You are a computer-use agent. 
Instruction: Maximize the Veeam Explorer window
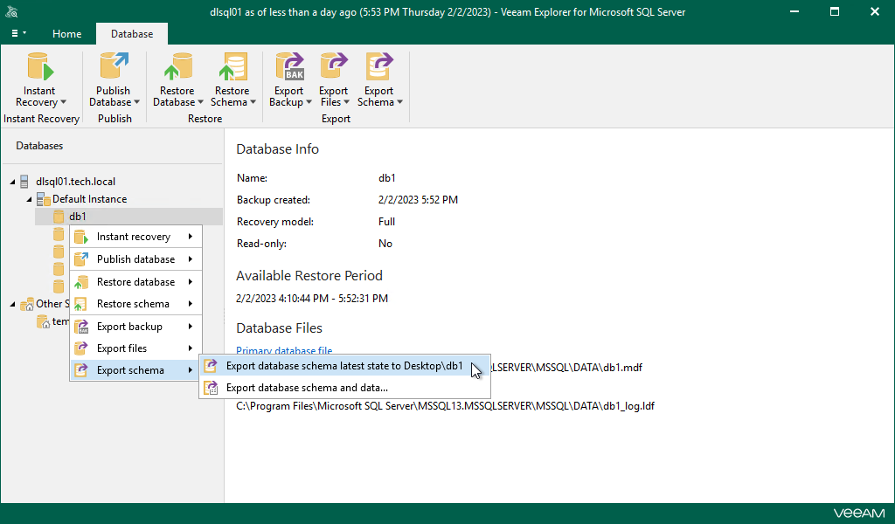835,11
